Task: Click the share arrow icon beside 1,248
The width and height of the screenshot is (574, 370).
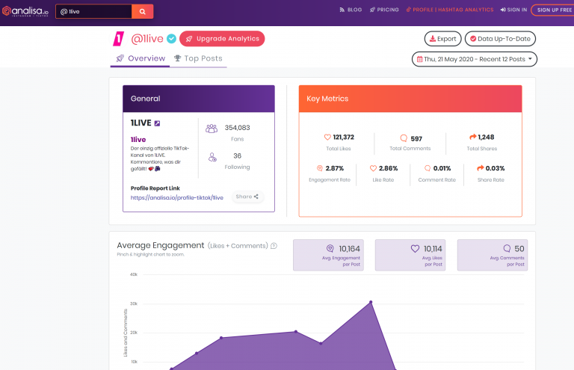Action: pyautogui.click(x=472, y=137)
